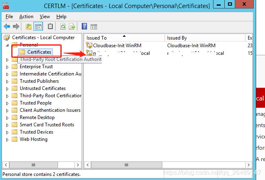Expand the Untrusted Certificates node
Viewport: 265px width, 180px height.
7,89
